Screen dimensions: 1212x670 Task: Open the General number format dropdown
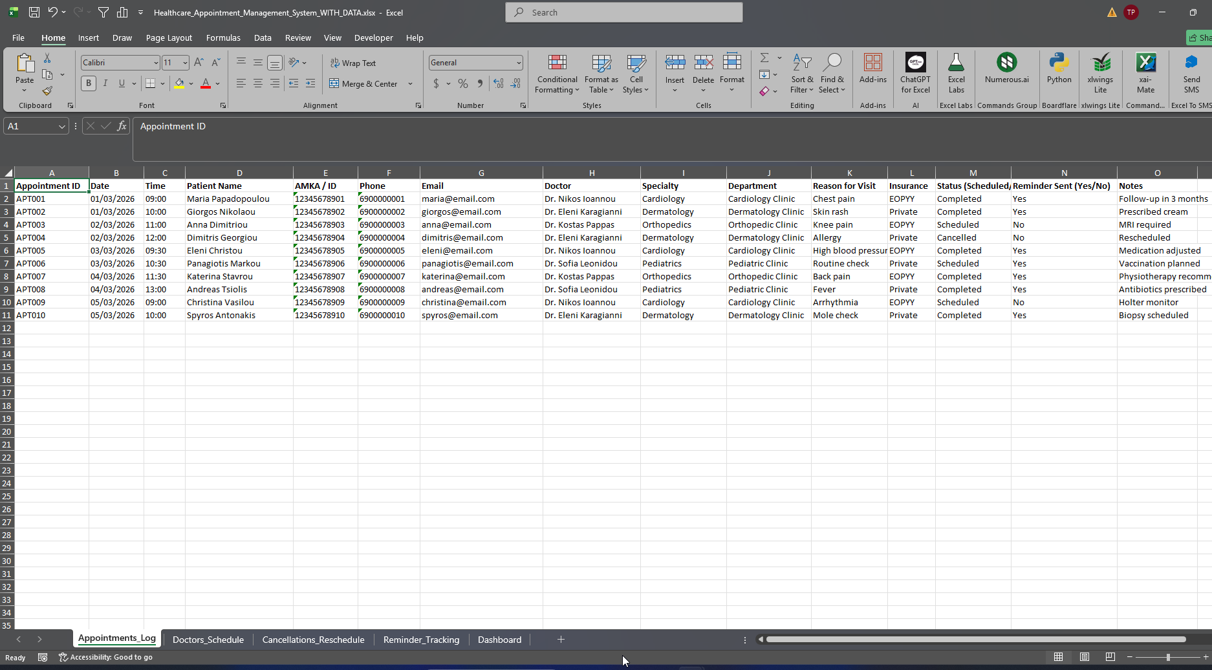coord(519,63)
